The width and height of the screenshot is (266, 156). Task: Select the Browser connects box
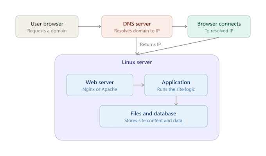tap(219, 27)
